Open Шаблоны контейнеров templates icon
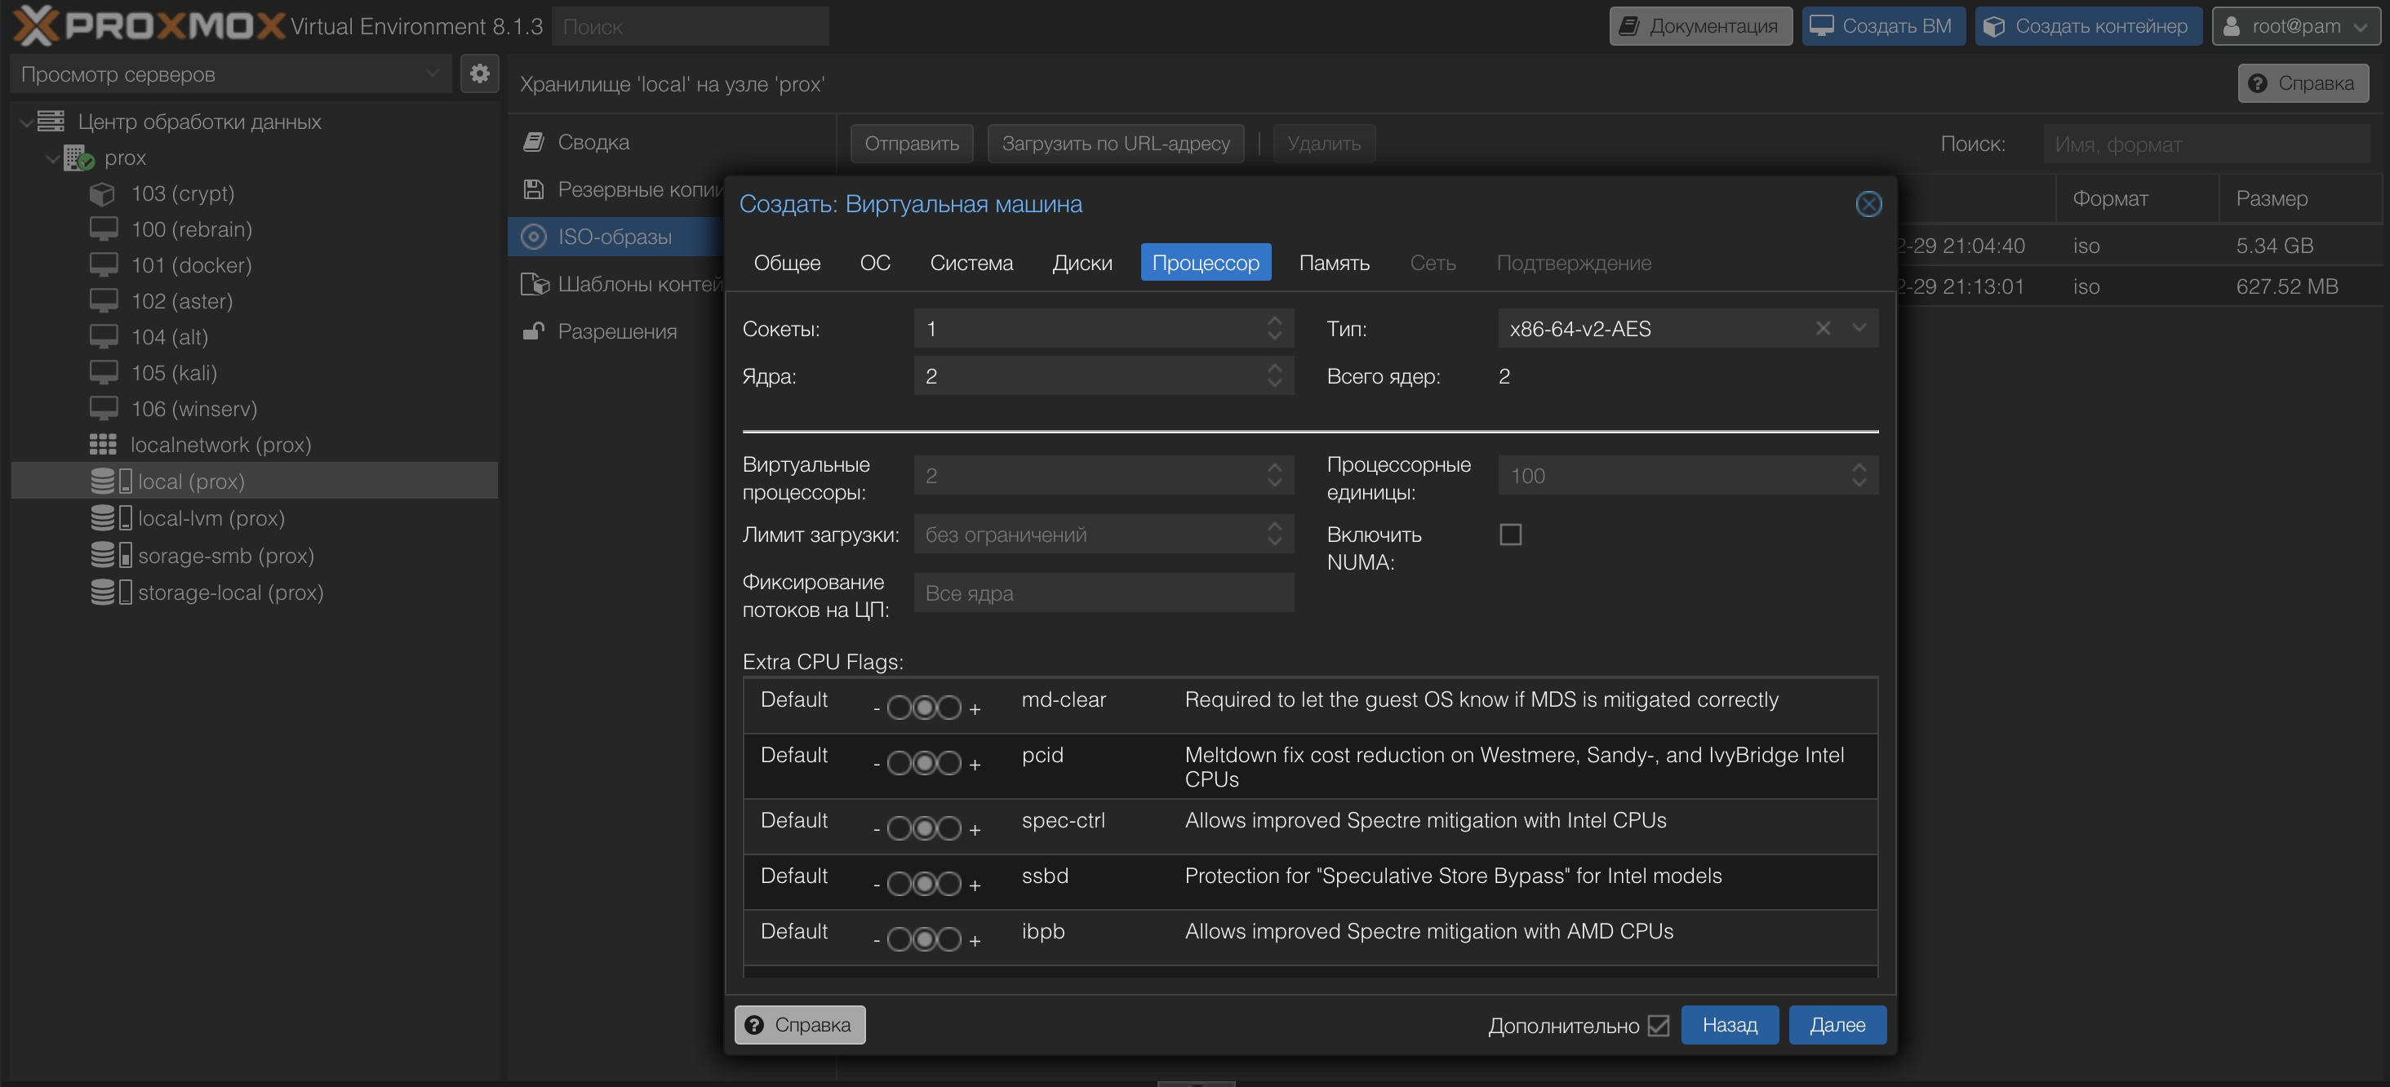This screenshot has width=2390, height=1087. tap(535, 284)
